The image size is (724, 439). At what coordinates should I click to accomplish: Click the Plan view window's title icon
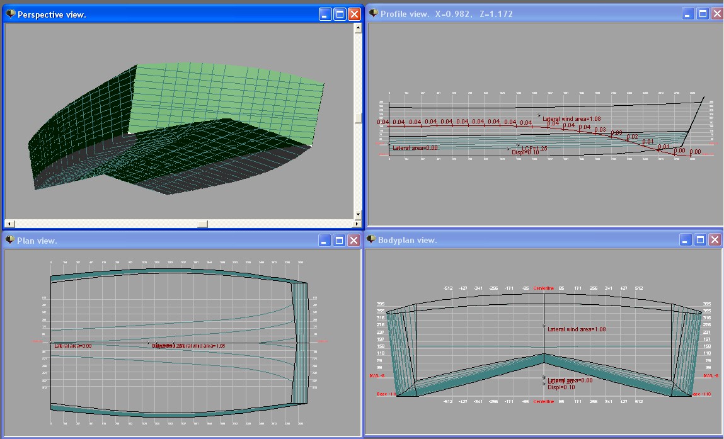pos(9,240)
